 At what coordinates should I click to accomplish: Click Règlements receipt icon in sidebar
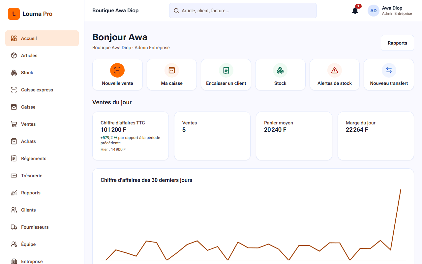point(14,158)
